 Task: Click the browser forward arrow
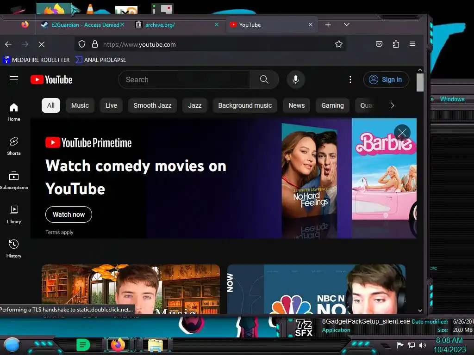[25, 44]
